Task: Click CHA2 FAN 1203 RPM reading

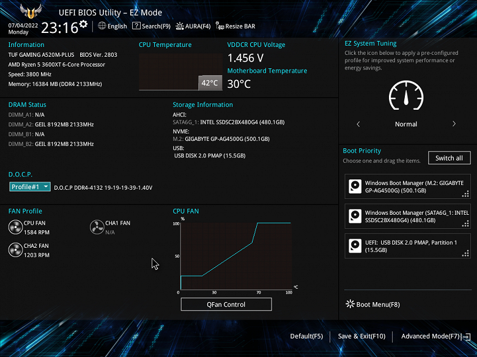Action: [x=37, y=255]
